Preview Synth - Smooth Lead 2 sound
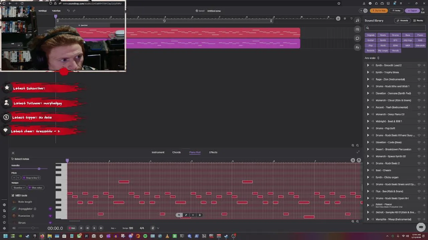The height and width of the screenshot is (240, 428). click(368, 65)
